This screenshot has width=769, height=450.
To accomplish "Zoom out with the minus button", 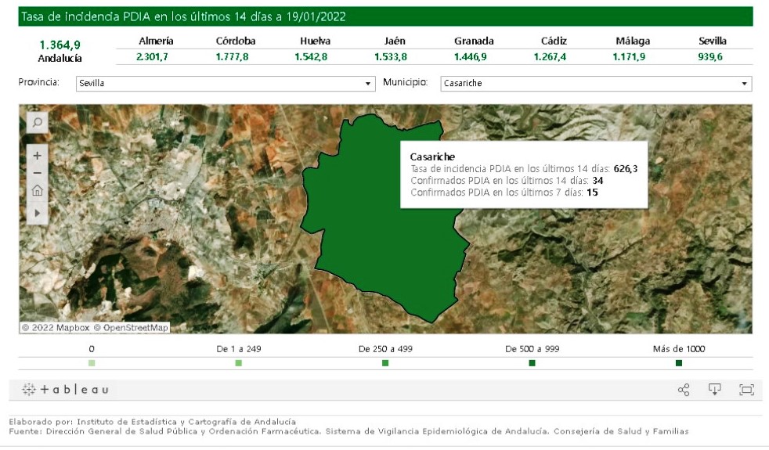I will [x=37, y=173].
